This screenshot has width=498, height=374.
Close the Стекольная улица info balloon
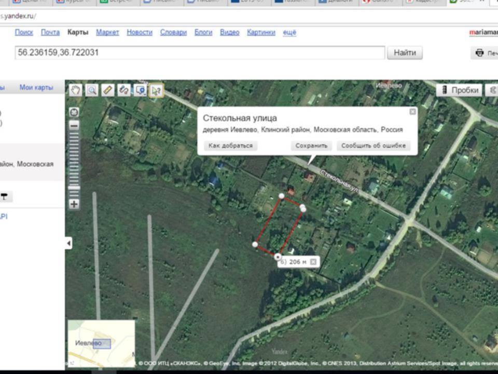412,112
